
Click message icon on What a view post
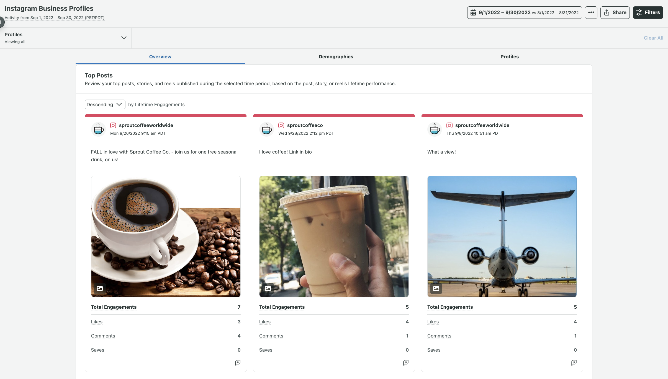pyautogui.click(x=574, y=362)
